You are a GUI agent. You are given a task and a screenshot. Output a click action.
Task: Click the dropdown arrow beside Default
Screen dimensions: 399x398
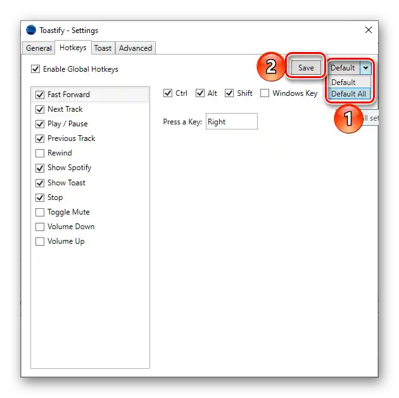coord(365,68)
